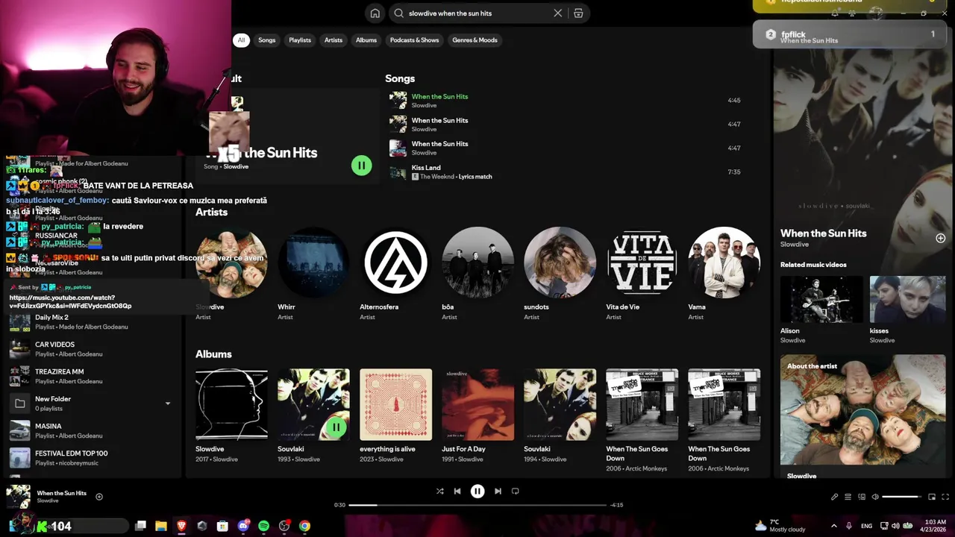Select the 4:45 When the Sun Hits song
The image size is (955, 537).
[565, 101]
